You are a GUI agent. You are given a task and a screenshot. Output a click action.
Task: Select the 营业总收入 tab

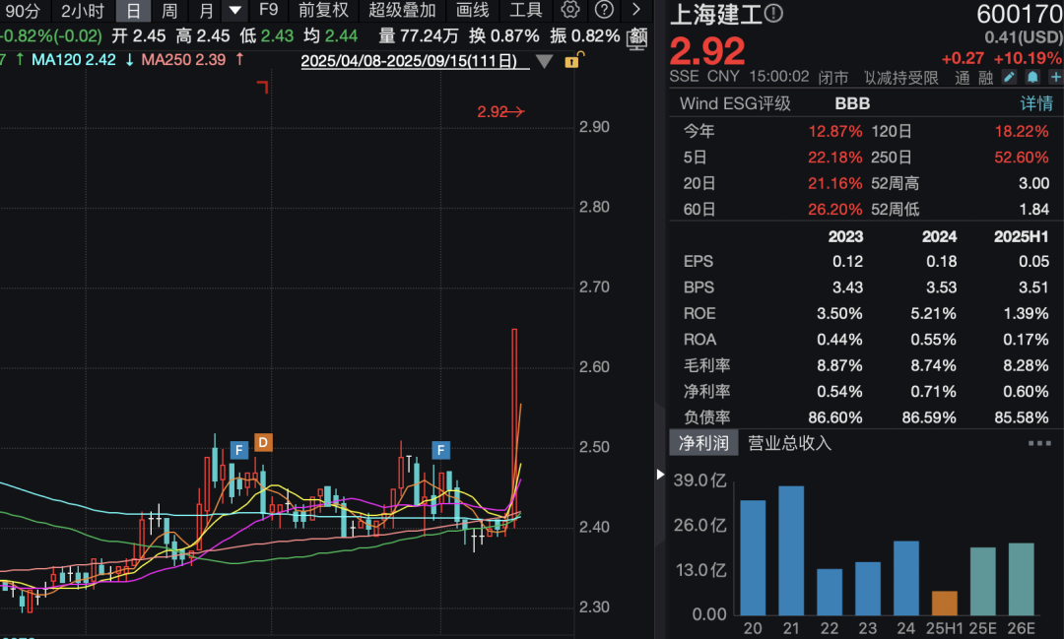[x=789, y=443]
